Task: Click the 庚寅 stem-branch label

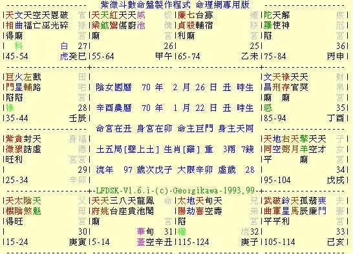Action: pyautogui.click(x=78, y=242)
